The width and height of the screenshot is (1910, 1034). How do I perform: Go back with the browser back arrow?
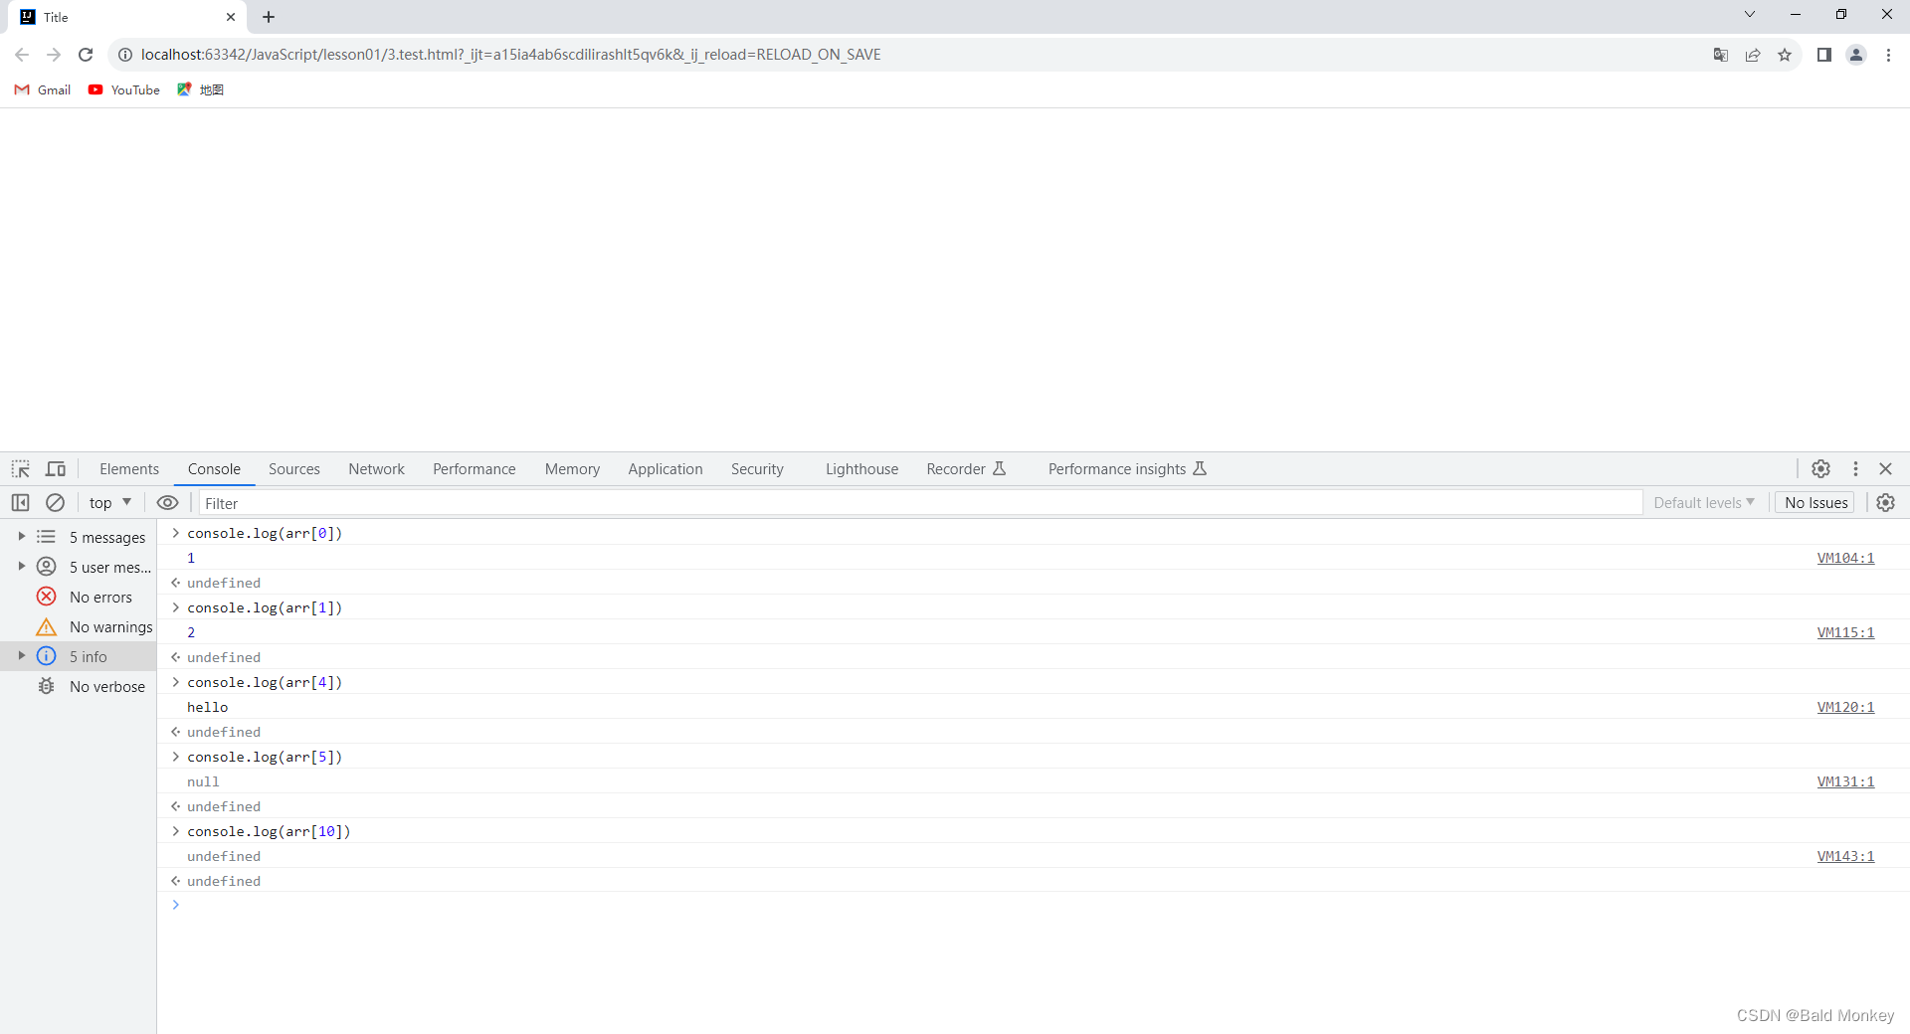tap(22, 55)
